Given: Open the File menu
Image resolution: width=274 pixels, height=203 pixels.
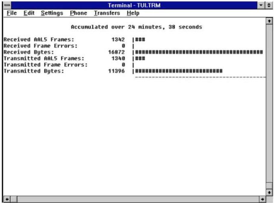Looking at the screenshot, I should coord(12,13).
